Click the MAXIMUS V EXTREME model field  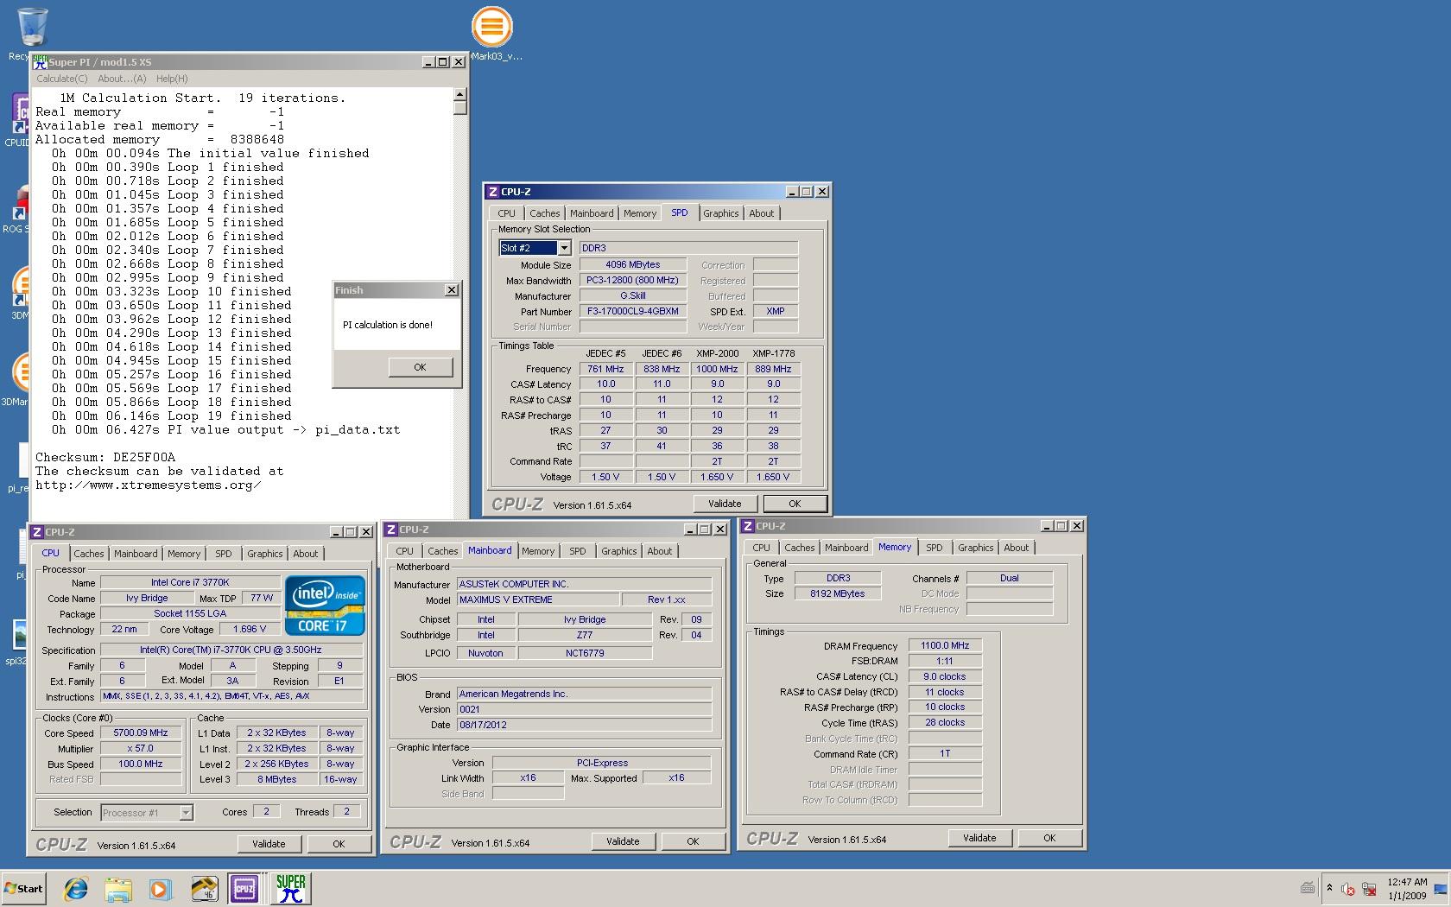[x=538, y=599]
